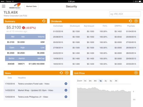This screenshot has width=143, height=107.
Task: Click pay date 22/03/2013
Action: coord(131,64)
